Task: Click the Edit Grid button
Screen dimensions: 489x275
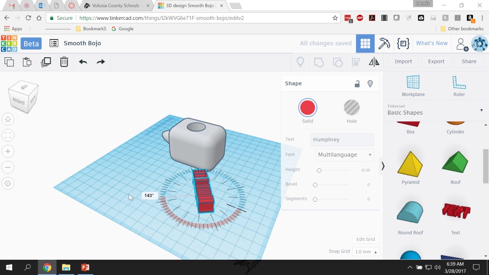Action: click(366, 239)
